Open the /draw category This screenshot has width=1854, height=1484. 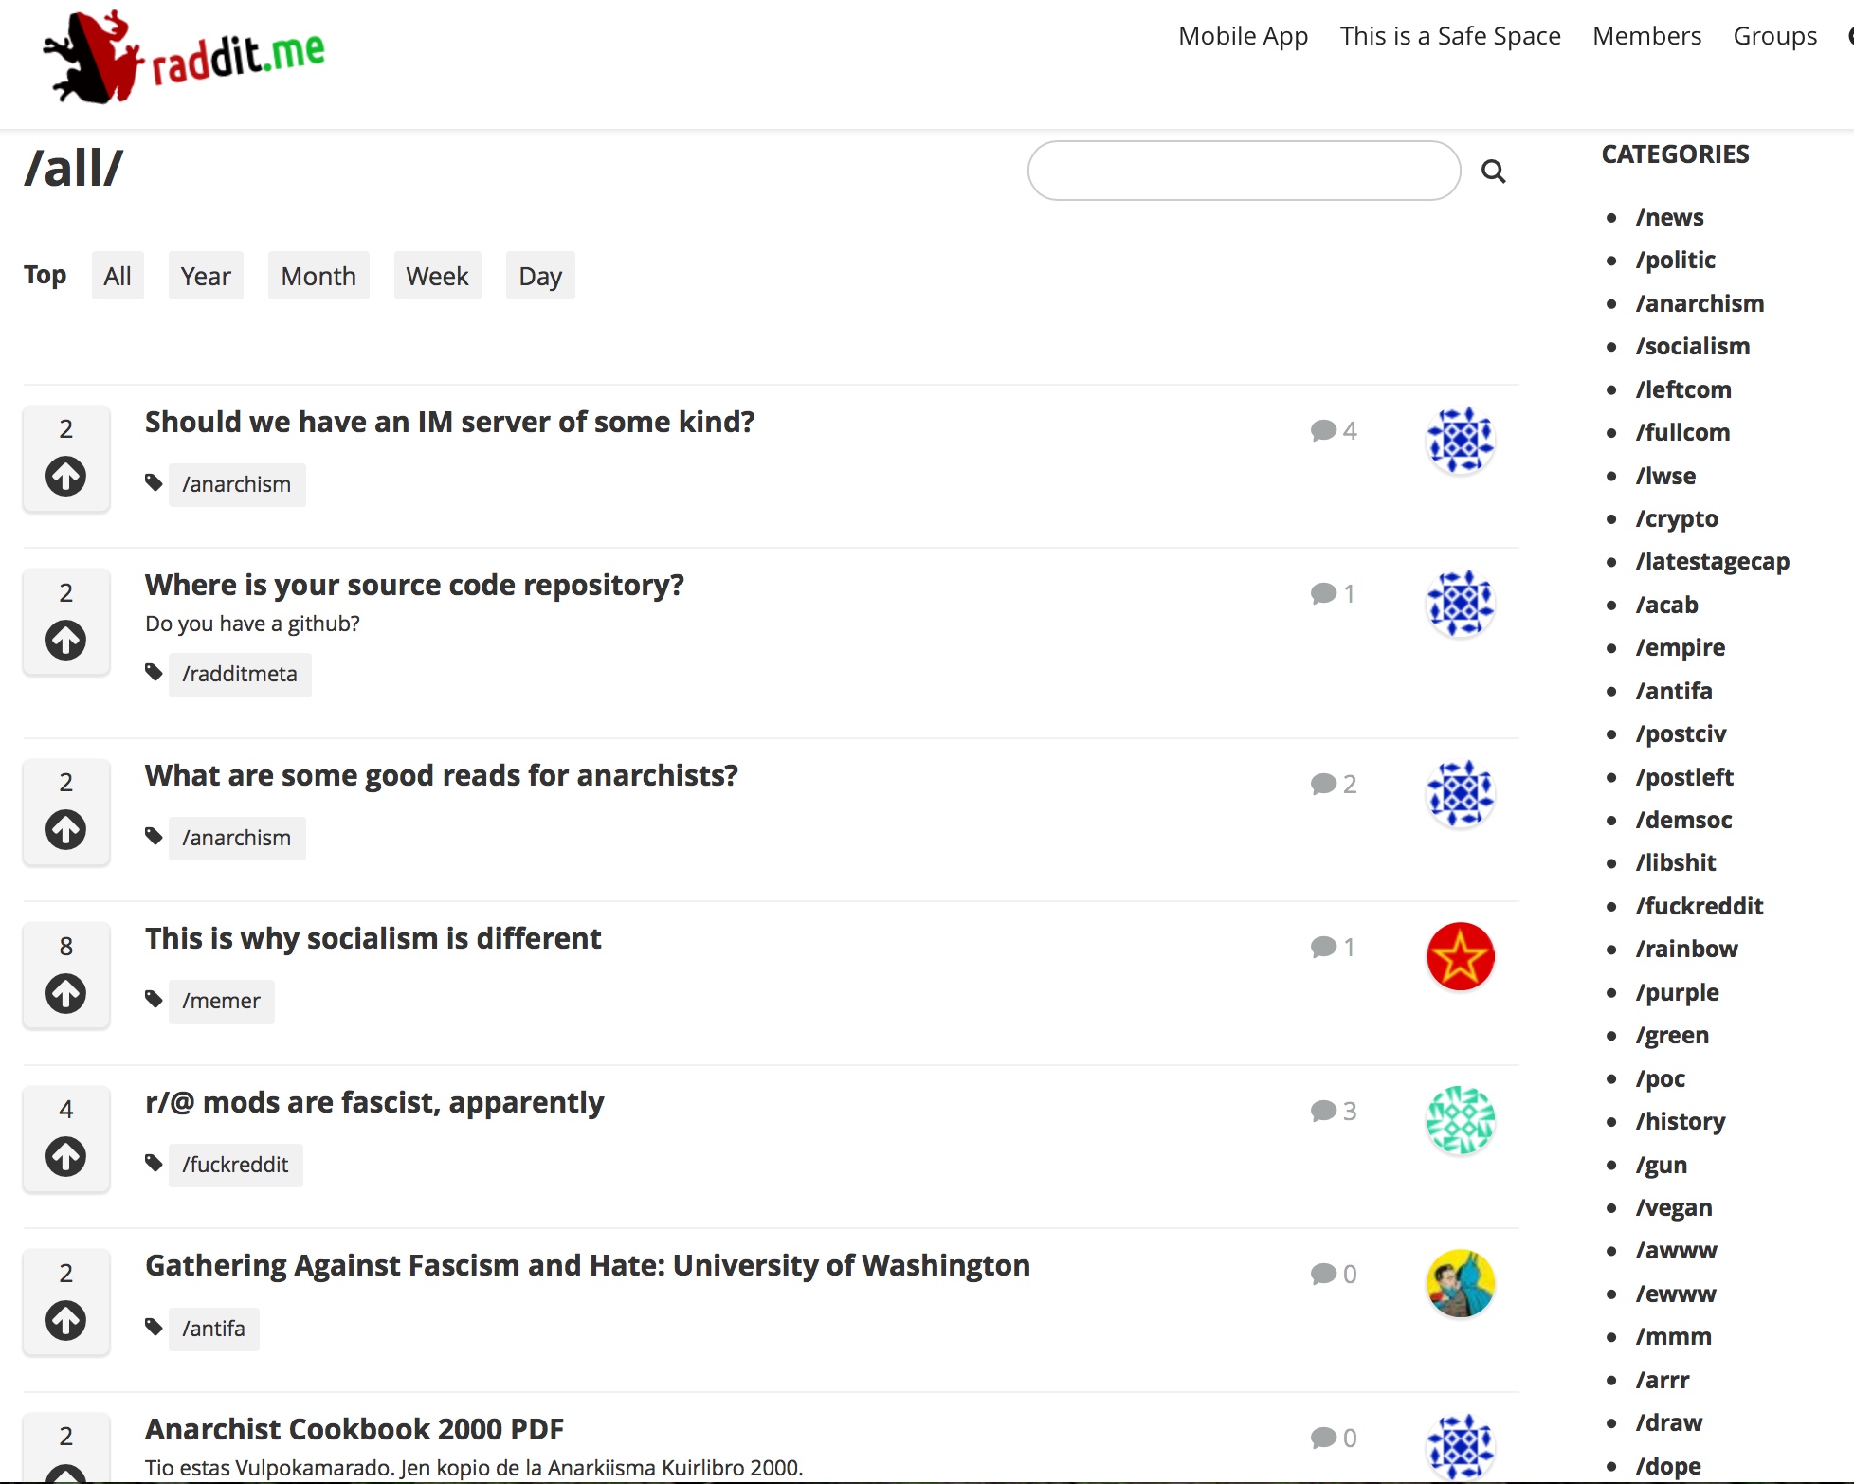1669,1422
